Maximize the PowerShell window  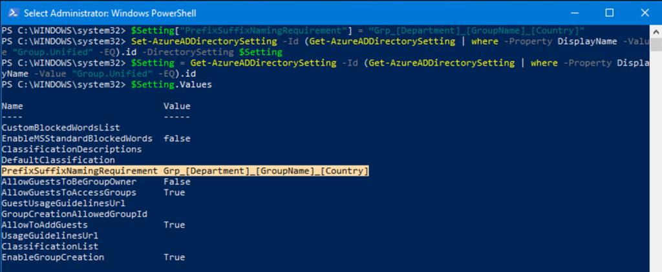tap(609, 12)
